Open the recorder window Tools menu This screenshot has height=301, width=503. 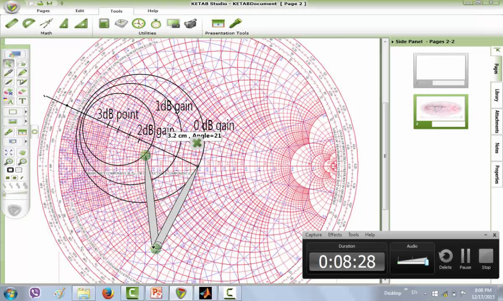pos(353,235)
